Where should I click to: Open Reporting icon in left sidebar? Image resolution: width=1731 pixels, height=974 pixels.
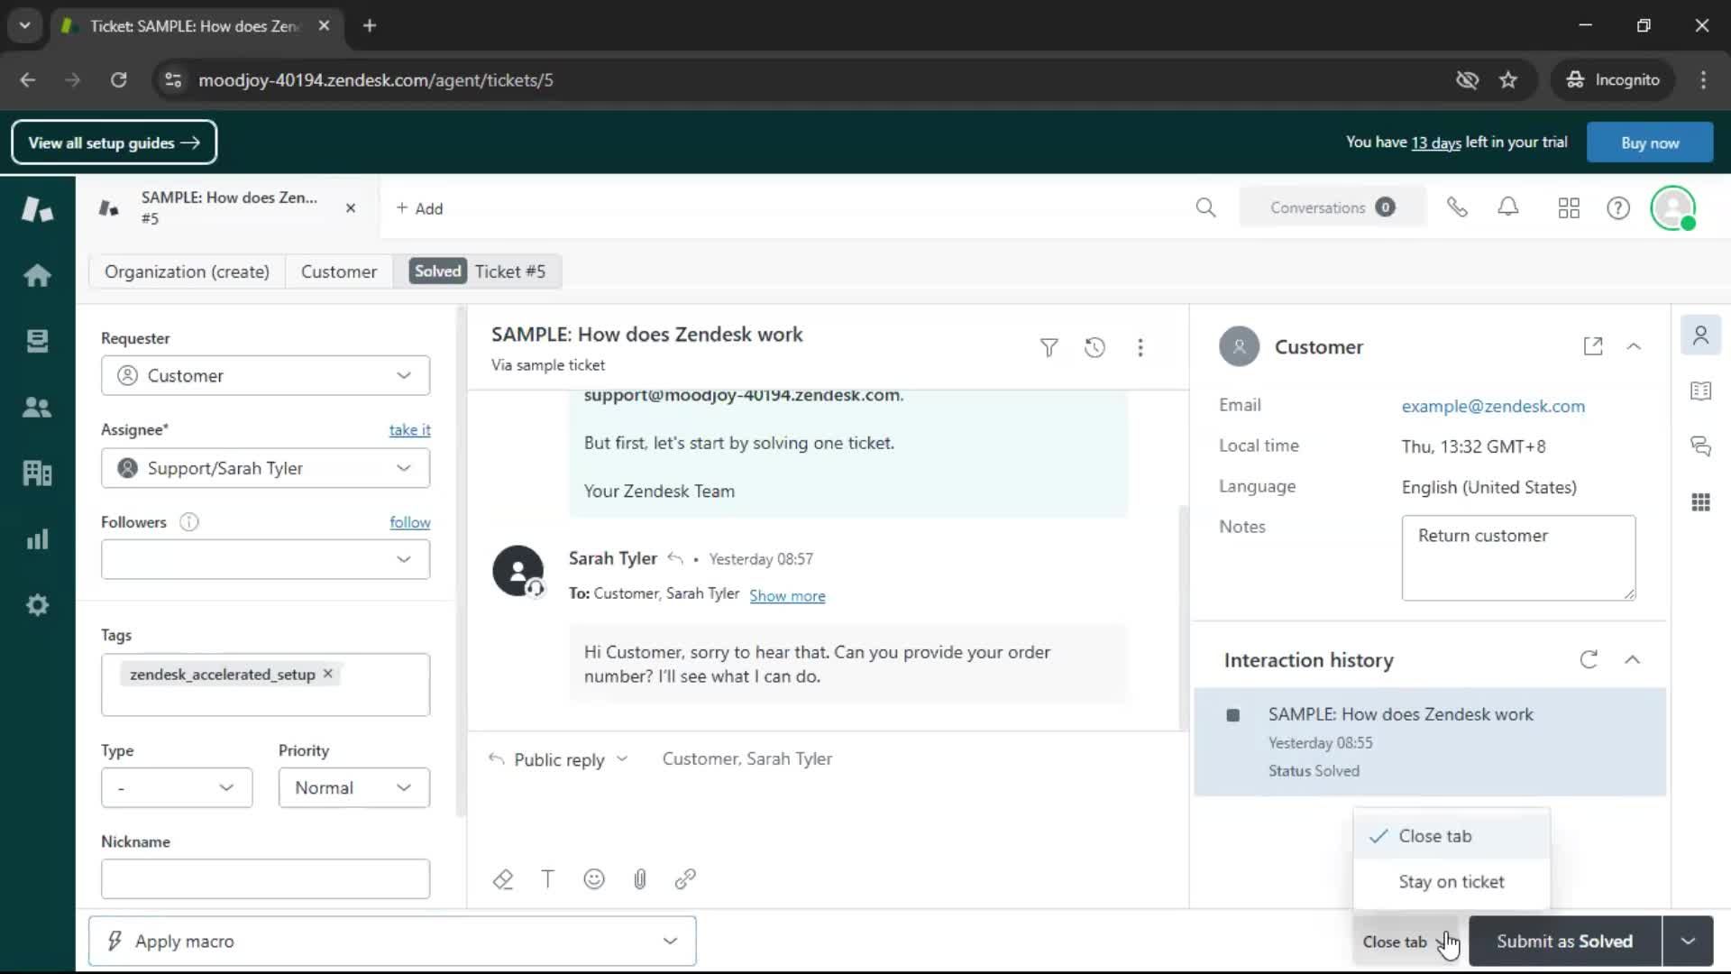pyautogui.click(x=37, y=539)
